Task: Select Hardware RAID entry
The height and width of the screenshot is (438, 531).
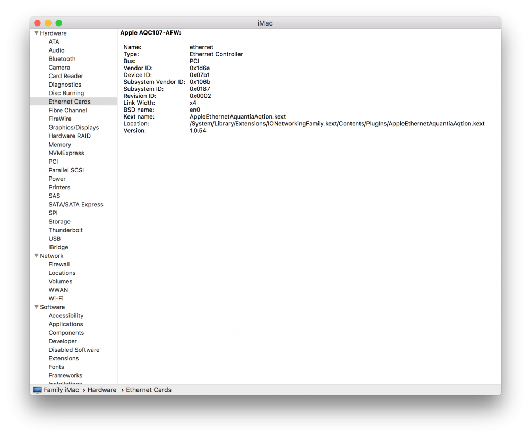Action: coord(70,136)
